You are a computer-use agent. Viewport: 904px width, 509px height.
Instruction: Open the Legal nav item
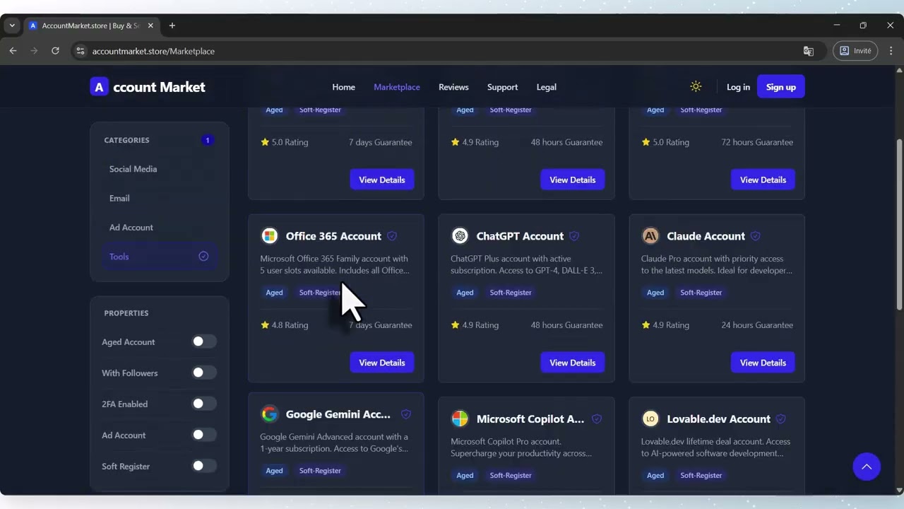pos(547,87)
